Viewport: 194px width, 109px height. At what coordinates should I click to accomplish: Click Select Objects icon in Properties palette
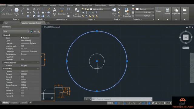(x=35, y=31)
